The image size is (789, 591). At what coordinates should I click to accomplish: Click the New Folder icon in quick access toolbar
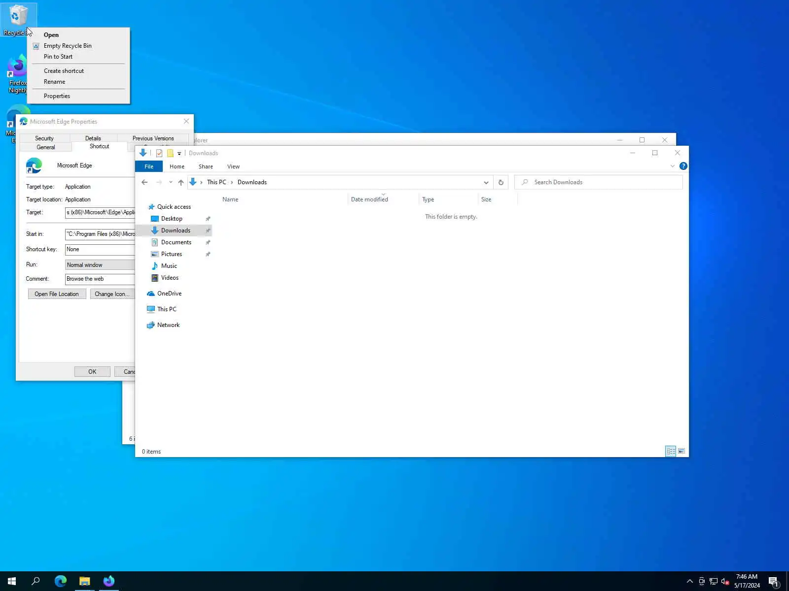click(x=170, y=153)
